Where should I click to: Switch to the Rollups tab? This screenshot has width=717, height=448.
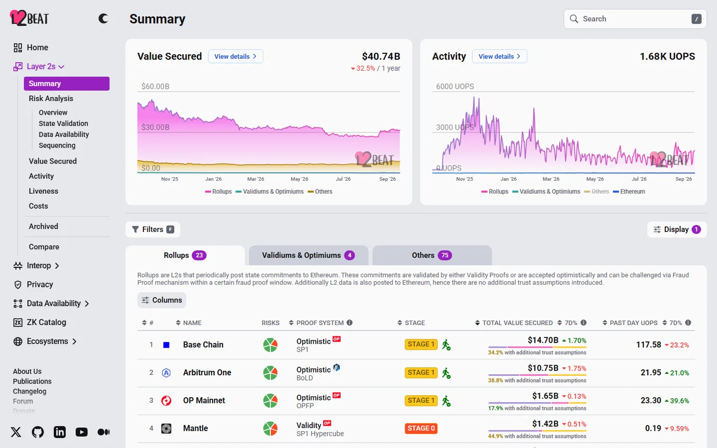(185, 255)
